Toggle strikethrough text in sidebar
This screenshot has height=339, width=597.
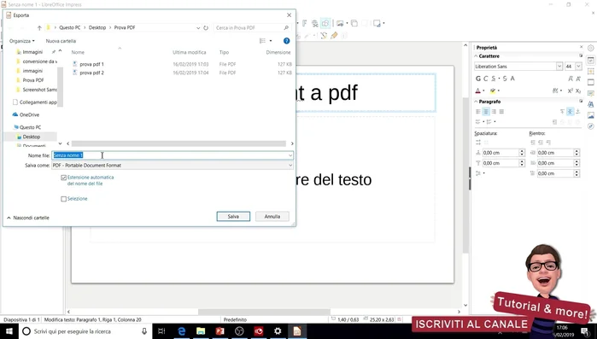(505, 79)
